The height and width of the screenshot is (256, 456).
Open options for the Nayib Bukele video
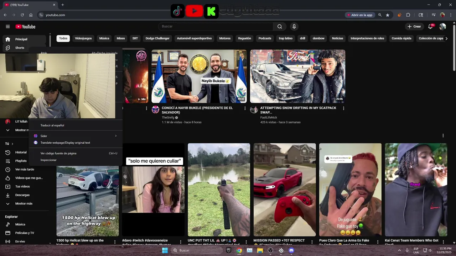pyautogui.click(x=245, y=108)
